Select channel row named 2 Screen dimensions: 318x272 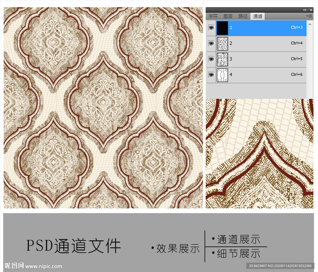[256, 43]
